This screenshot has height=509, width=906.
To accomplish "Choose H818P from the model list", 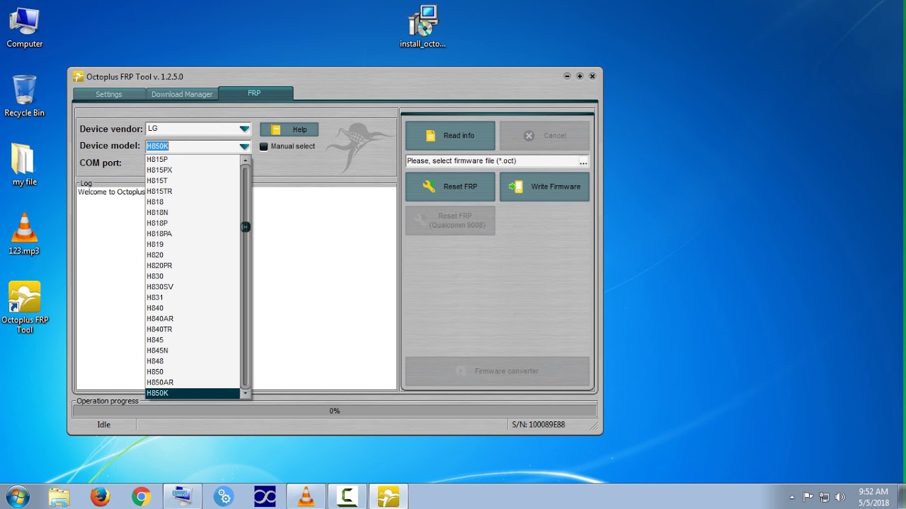I will click(193, 223).
